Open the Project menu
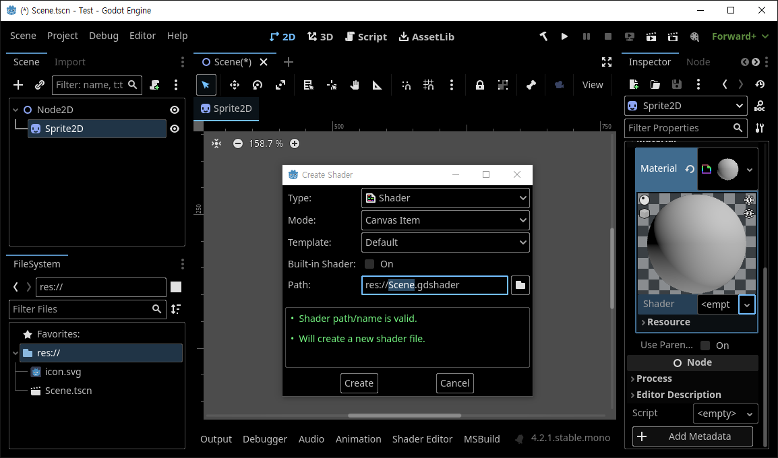 tap(63, 36)
